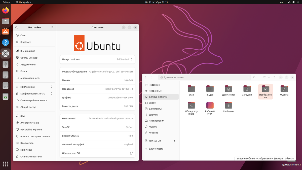This screenshot has height=170, width=302.
Task: Open Принтеры settings
Action: pos(34,150)
